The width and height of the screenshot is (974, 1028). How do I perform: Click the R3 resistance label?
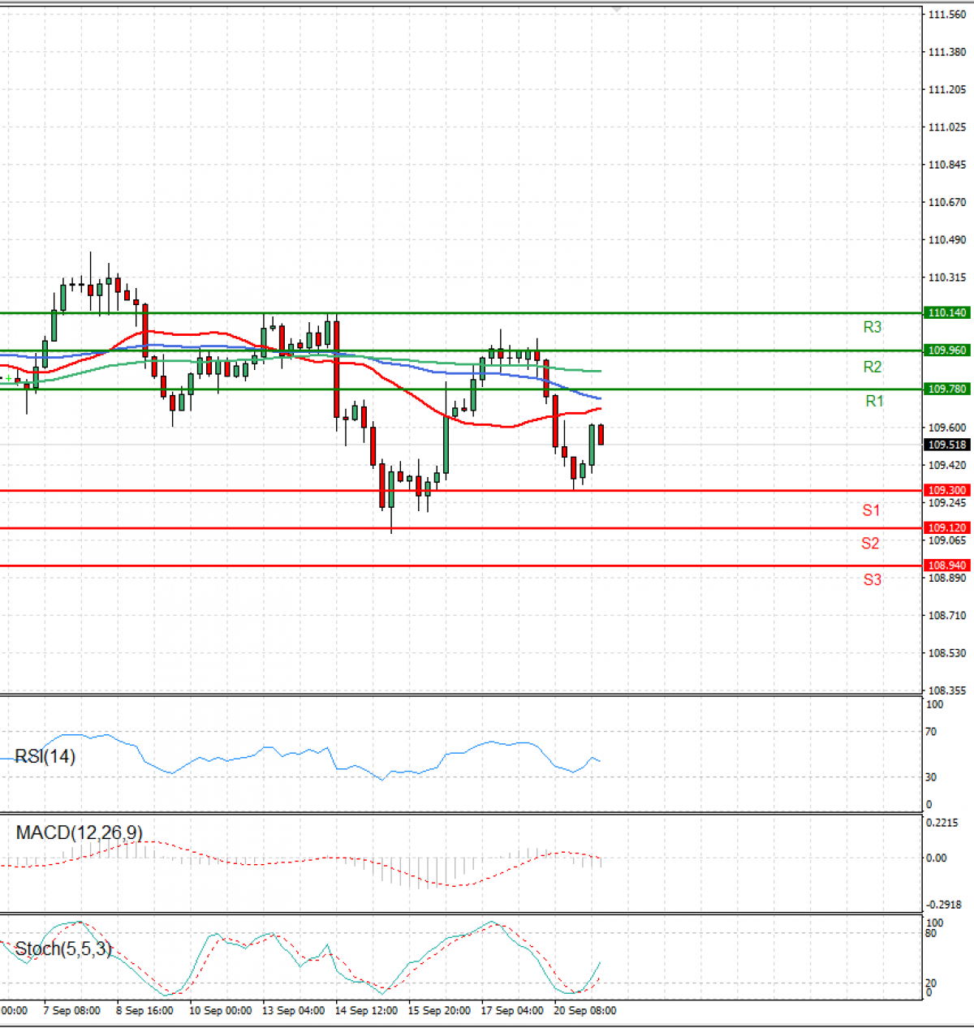tap(872, 327)
